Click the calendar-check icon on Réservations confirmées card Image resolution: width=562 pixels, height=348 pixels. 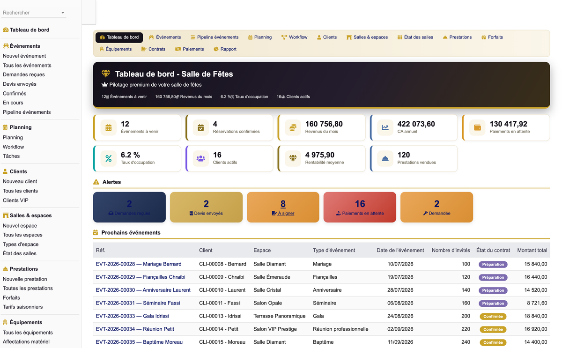pyautogui.click(x=200, y=127)
